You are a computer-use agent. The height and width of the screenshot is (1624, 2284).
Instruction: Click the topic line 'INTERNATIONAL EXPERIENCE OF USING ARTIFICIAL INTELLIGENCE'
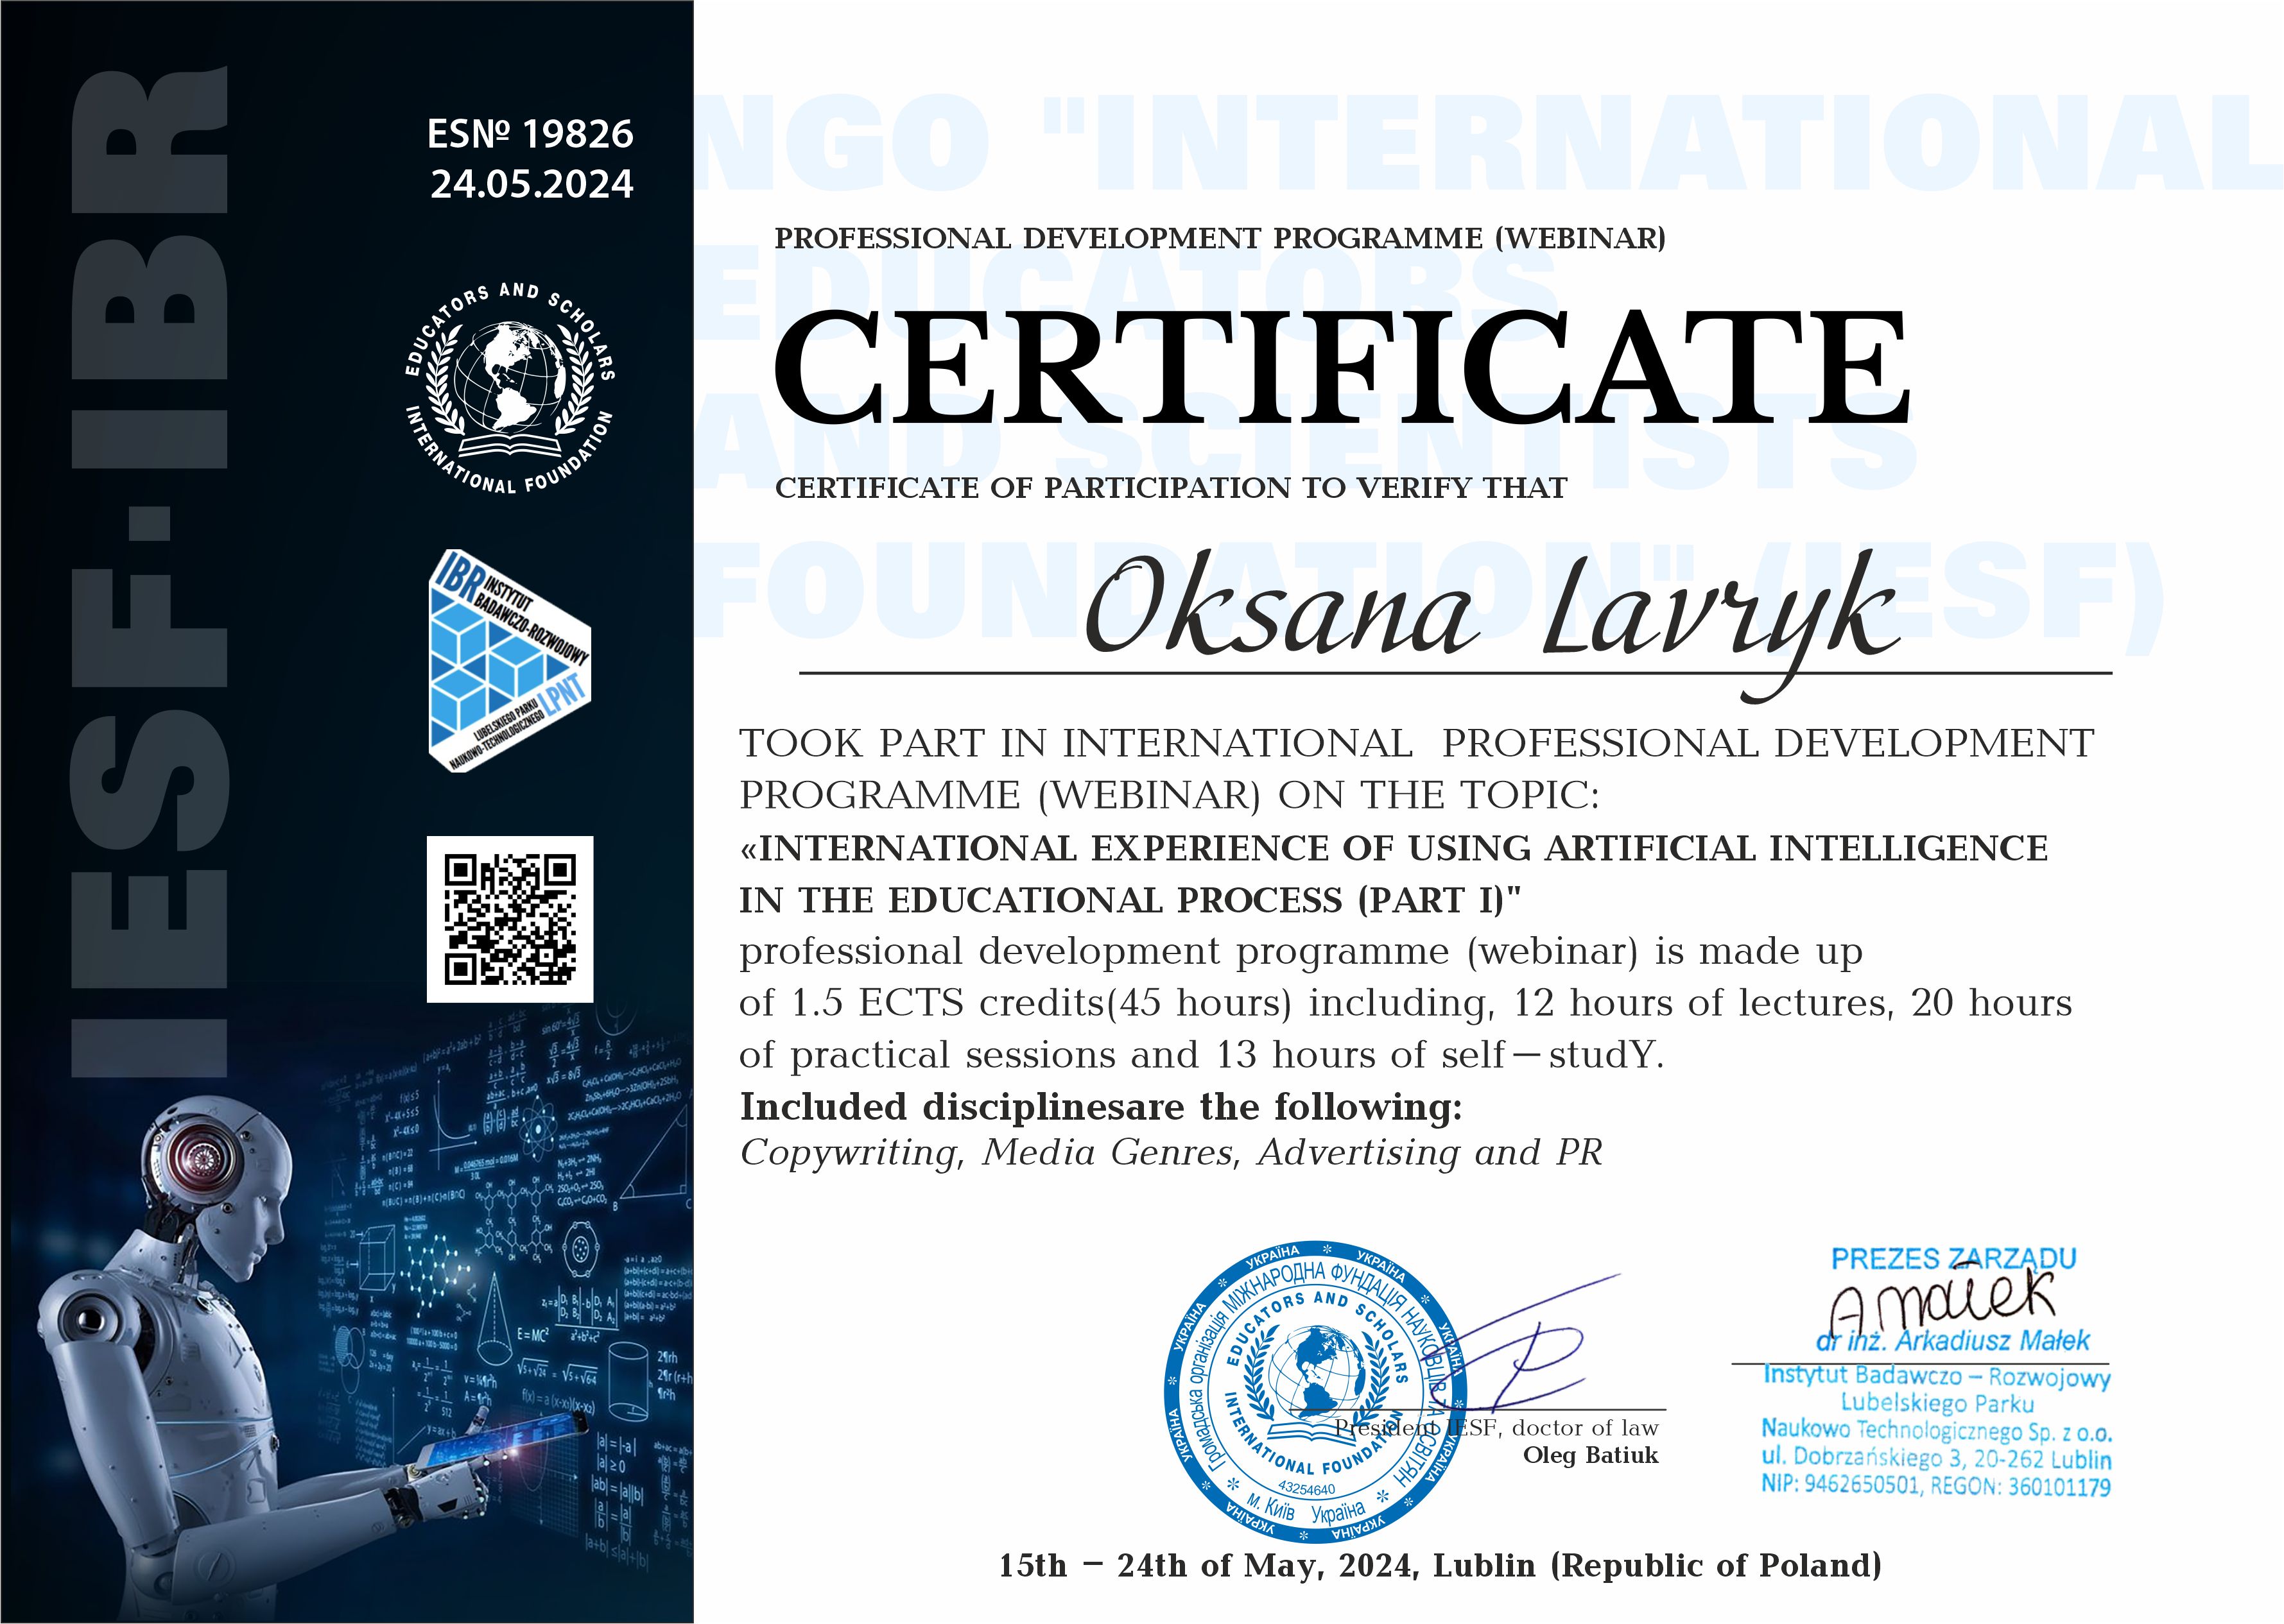coord(1394,848)
